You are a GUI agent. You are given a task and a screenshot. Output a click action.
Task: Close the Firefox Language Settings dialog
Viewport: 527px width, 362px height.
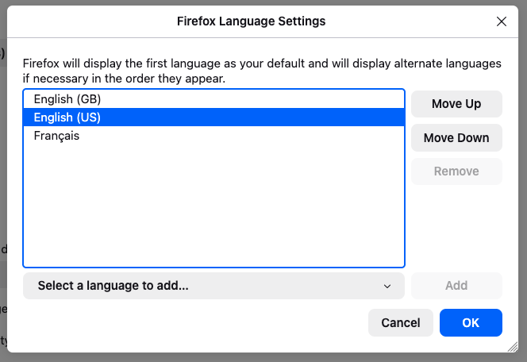click(x=501, y=21)
